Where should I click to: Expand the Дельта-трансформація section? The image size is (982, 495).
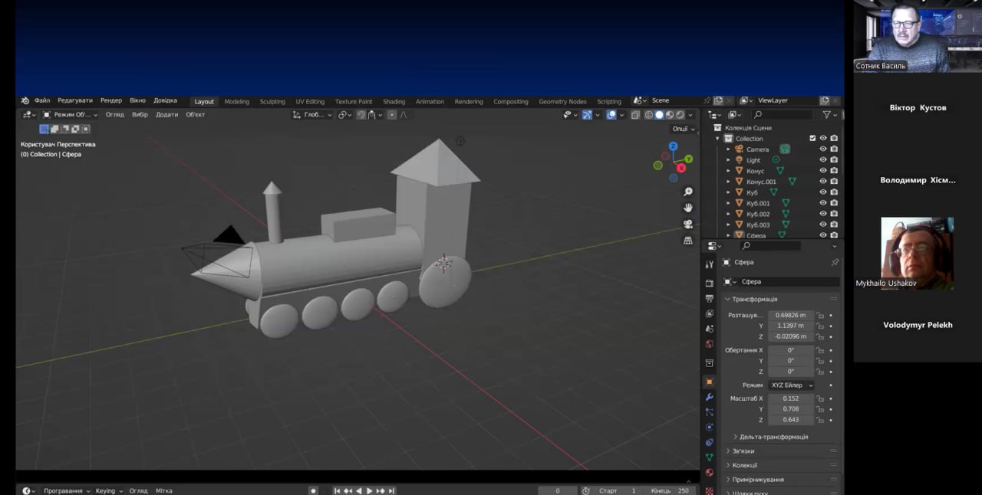773,437
